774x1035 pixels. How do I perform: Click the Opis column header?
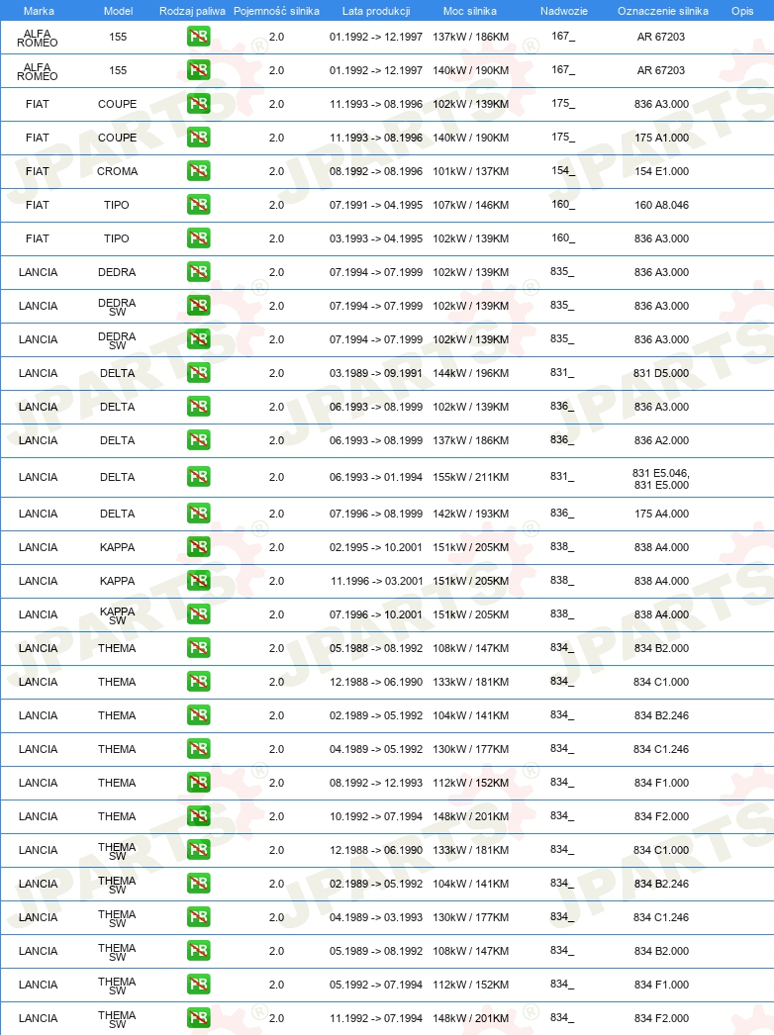(742, 11)
